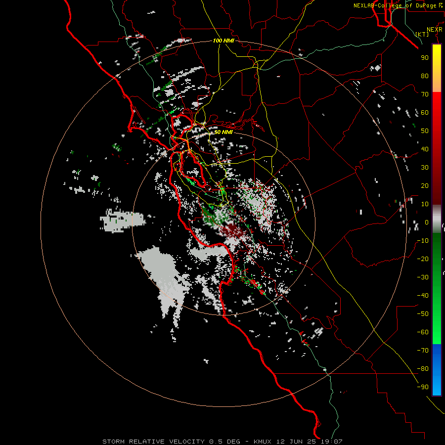The width and height of the screenshot is (445, 445).
Task: Click the 20 value on the velocity scale
Action: (x=425, y=185)
